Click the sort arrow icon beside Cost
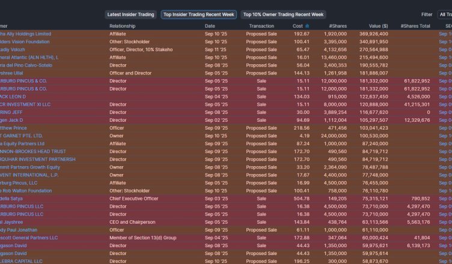This screenshot has height=264, width=452. coord(308,26)
